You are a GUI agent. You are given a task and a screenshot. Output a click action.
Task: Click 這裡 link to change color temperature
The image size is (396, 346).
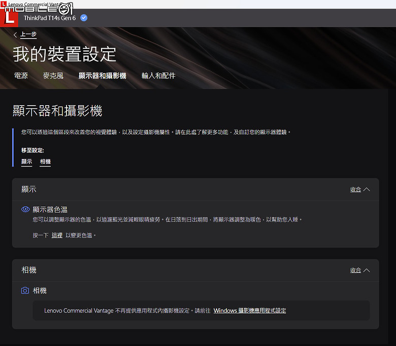[x=57, y=235]
